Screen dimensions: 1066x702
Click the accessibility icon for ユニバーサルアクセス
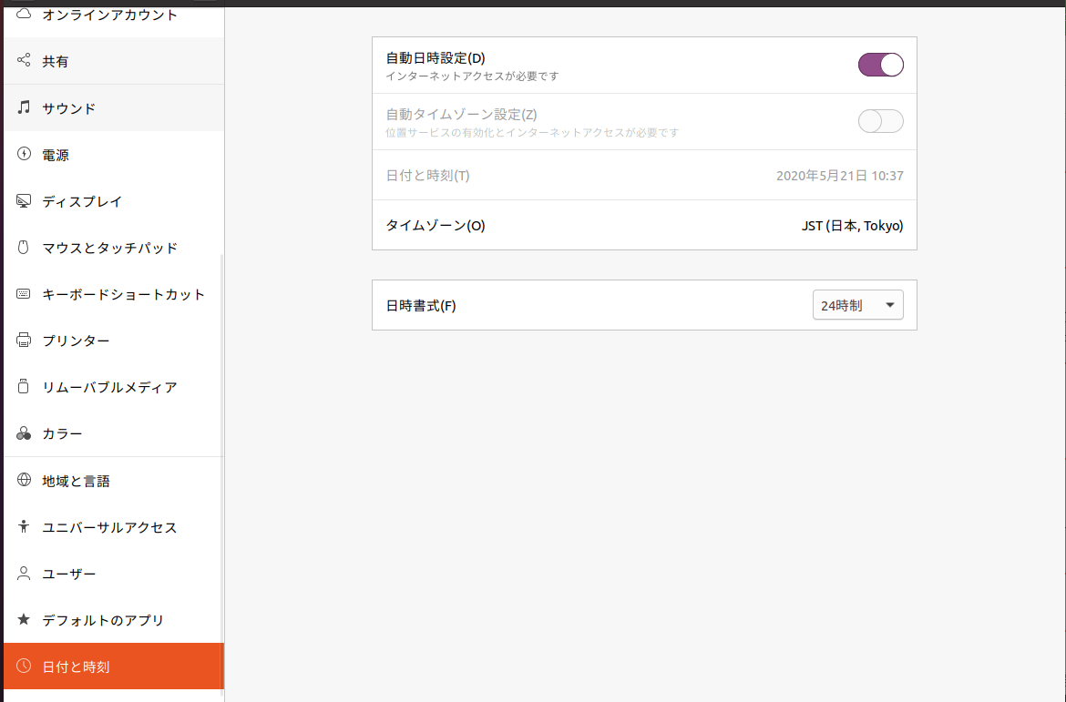click(24, 526)
